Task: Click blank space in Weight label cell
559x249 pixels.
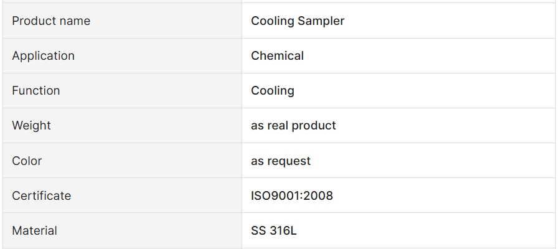Action: point(146,126)
